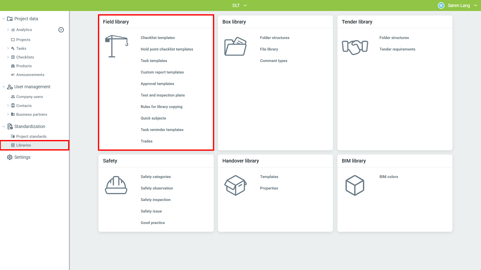This screenshot has height=270, width=481.
Task: Expand the Business partners item
Action: tap(8, 114)
